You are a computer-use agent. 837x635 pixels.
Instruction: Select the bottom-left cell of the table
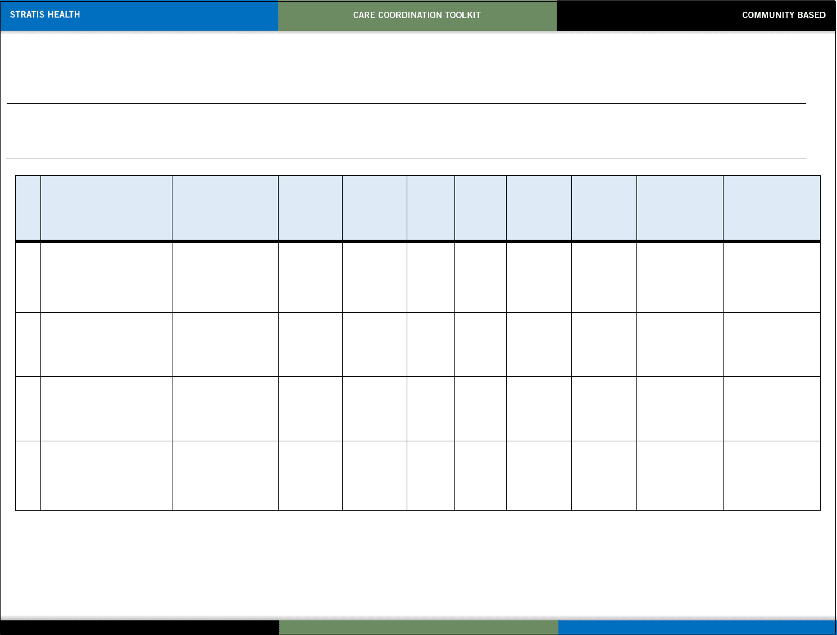(x=26, y=474)
